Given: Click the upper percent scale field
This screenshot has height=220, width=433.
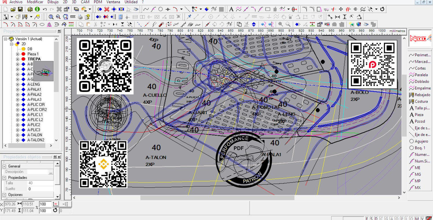Looking at the screenshot, I should click(45, 204).
